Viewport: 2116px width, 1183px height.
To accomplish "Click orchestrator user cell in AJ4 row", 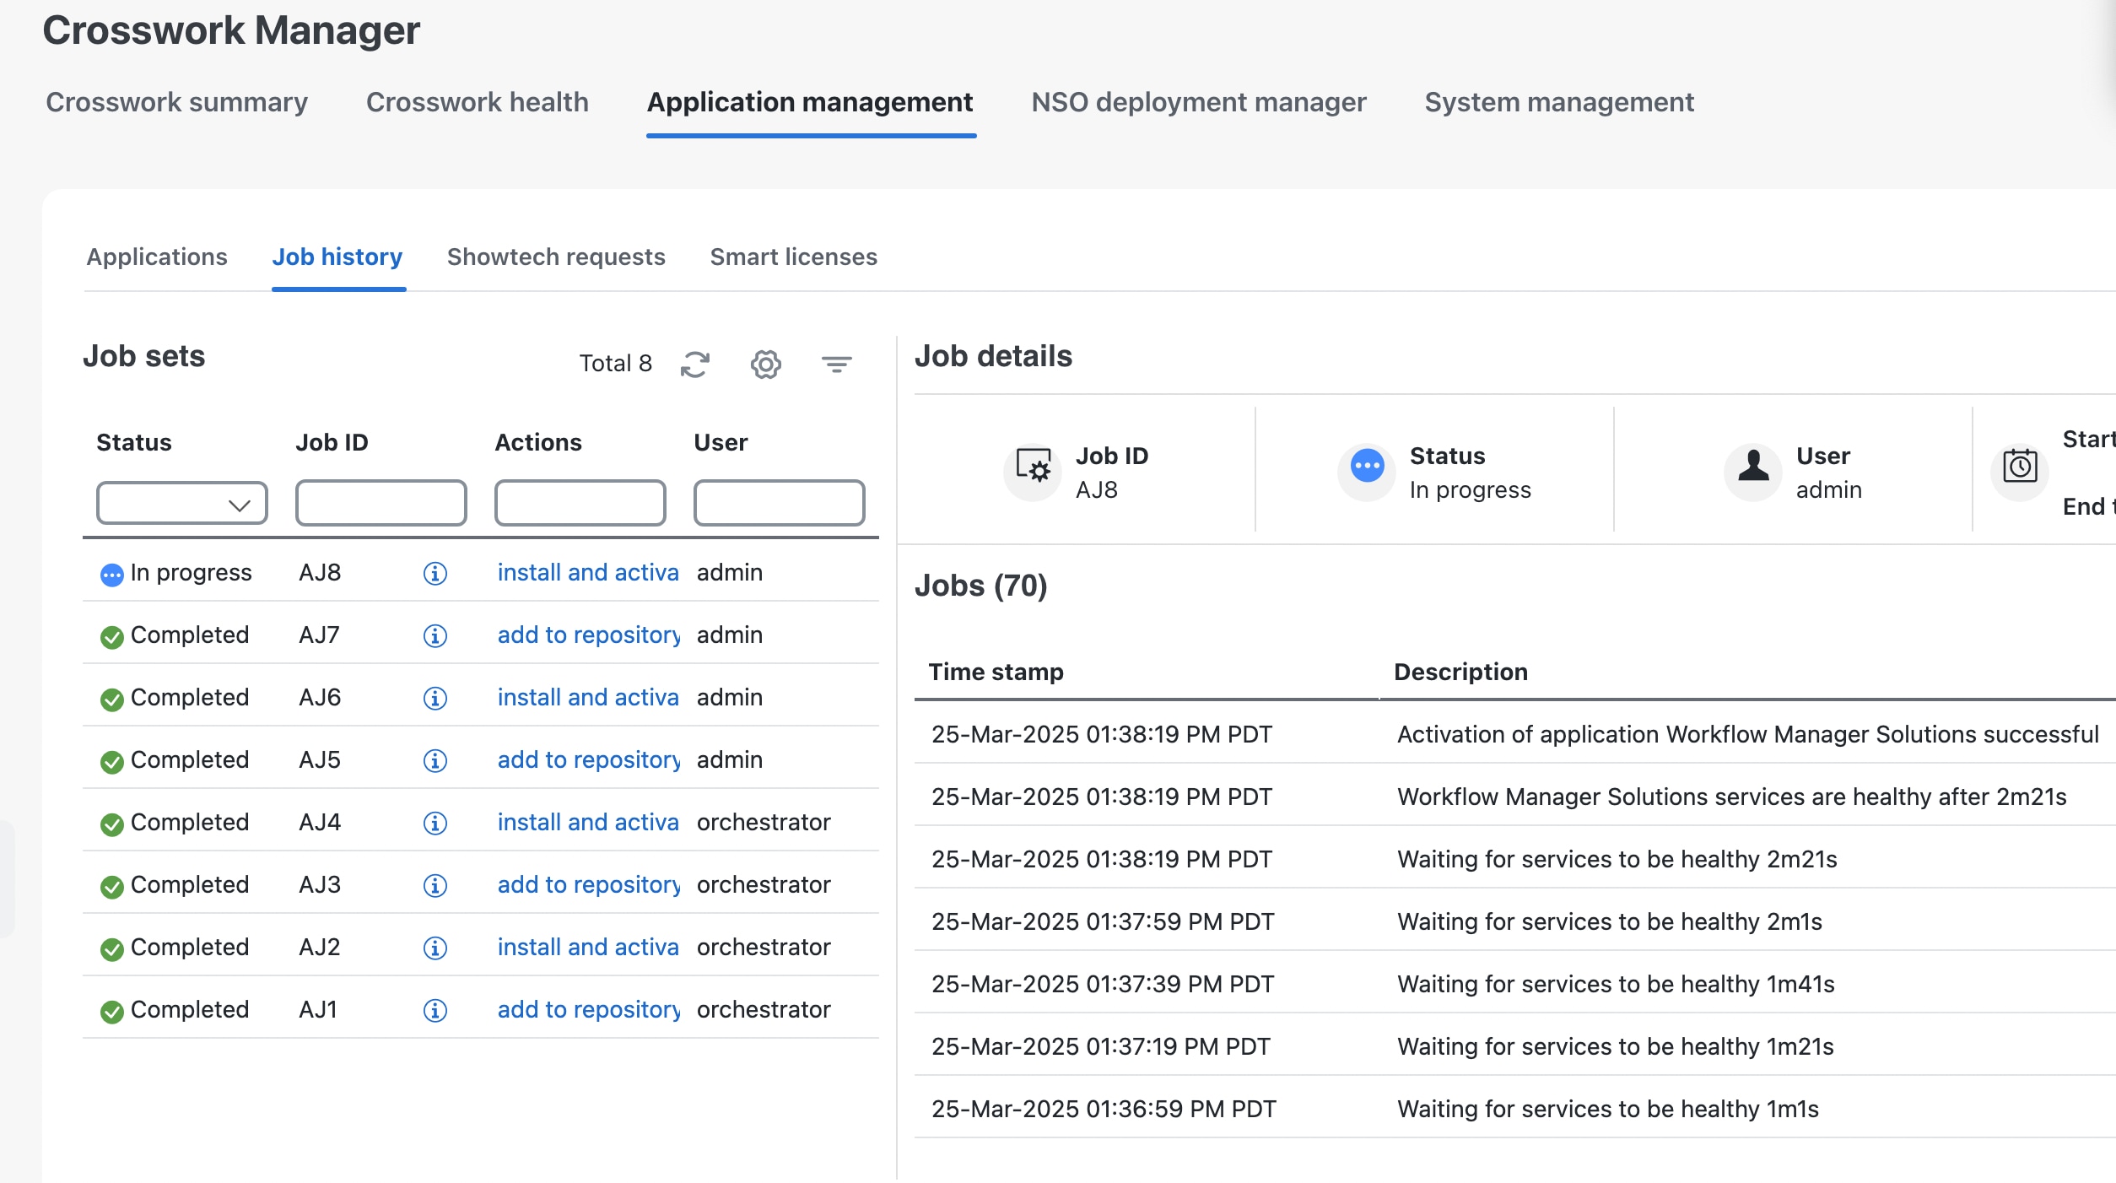I will [x=764, y=823].
